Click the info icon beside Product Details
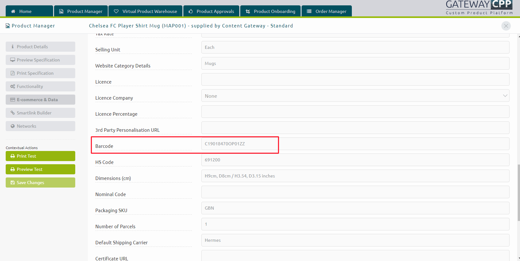 tap(13, 47)
